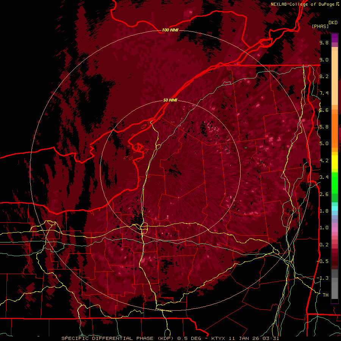Click the 7.4 value on the scale
341x341 pixels.
pos(324,93)
